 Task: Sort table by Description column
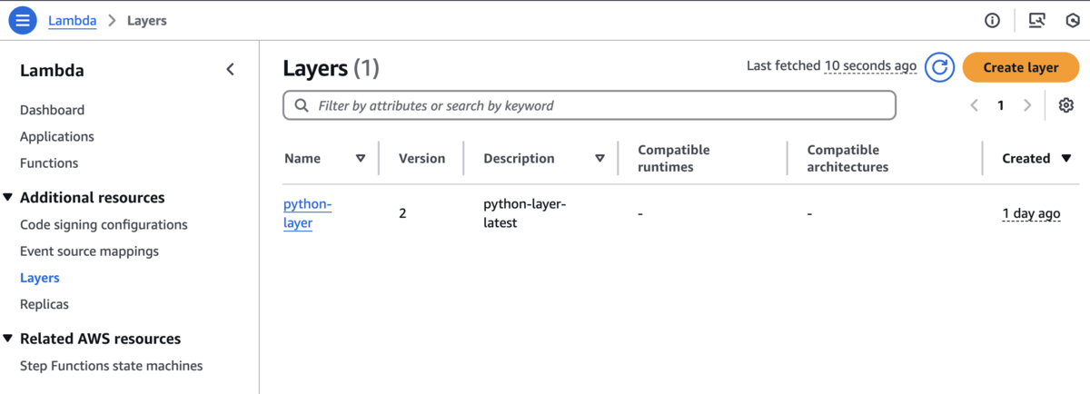click(x=599, y=158)
